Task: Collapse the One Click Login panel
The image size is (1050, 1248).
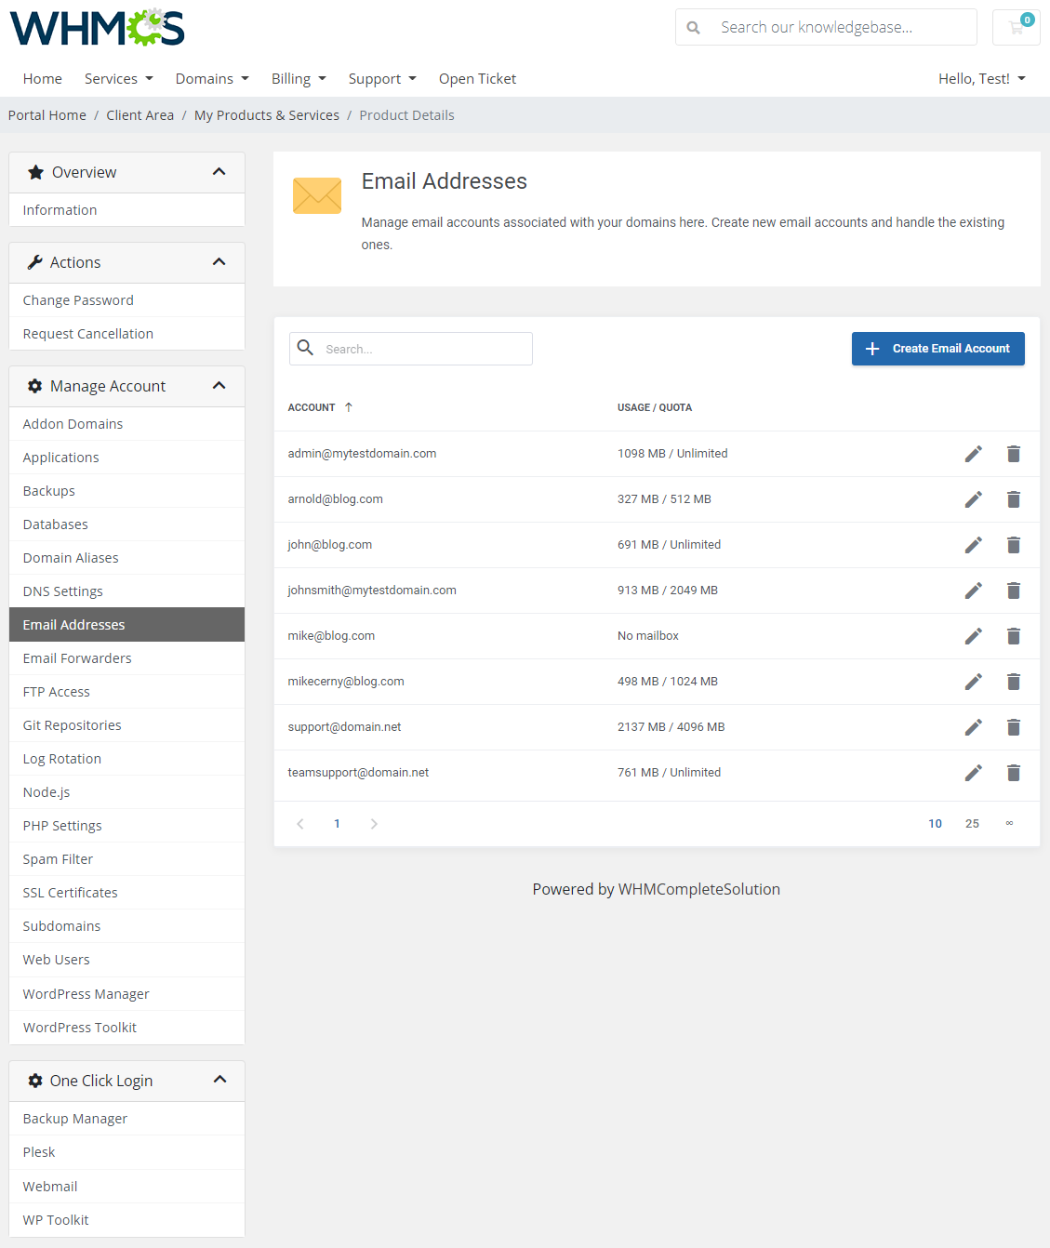Action: 219,1080
